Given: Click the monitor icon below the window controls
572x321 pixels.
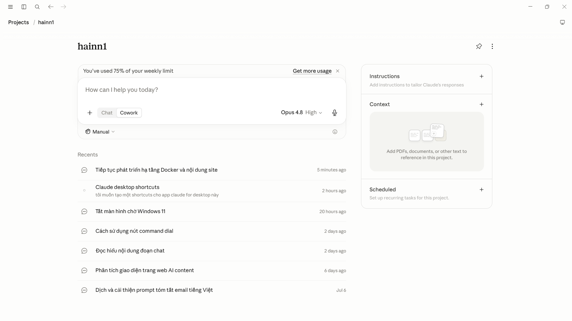Looking at the screenshot, I should tap(562, 22).
